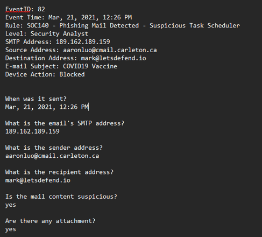Click Destination Address mark@letsdefend.io line

[76, 58]
